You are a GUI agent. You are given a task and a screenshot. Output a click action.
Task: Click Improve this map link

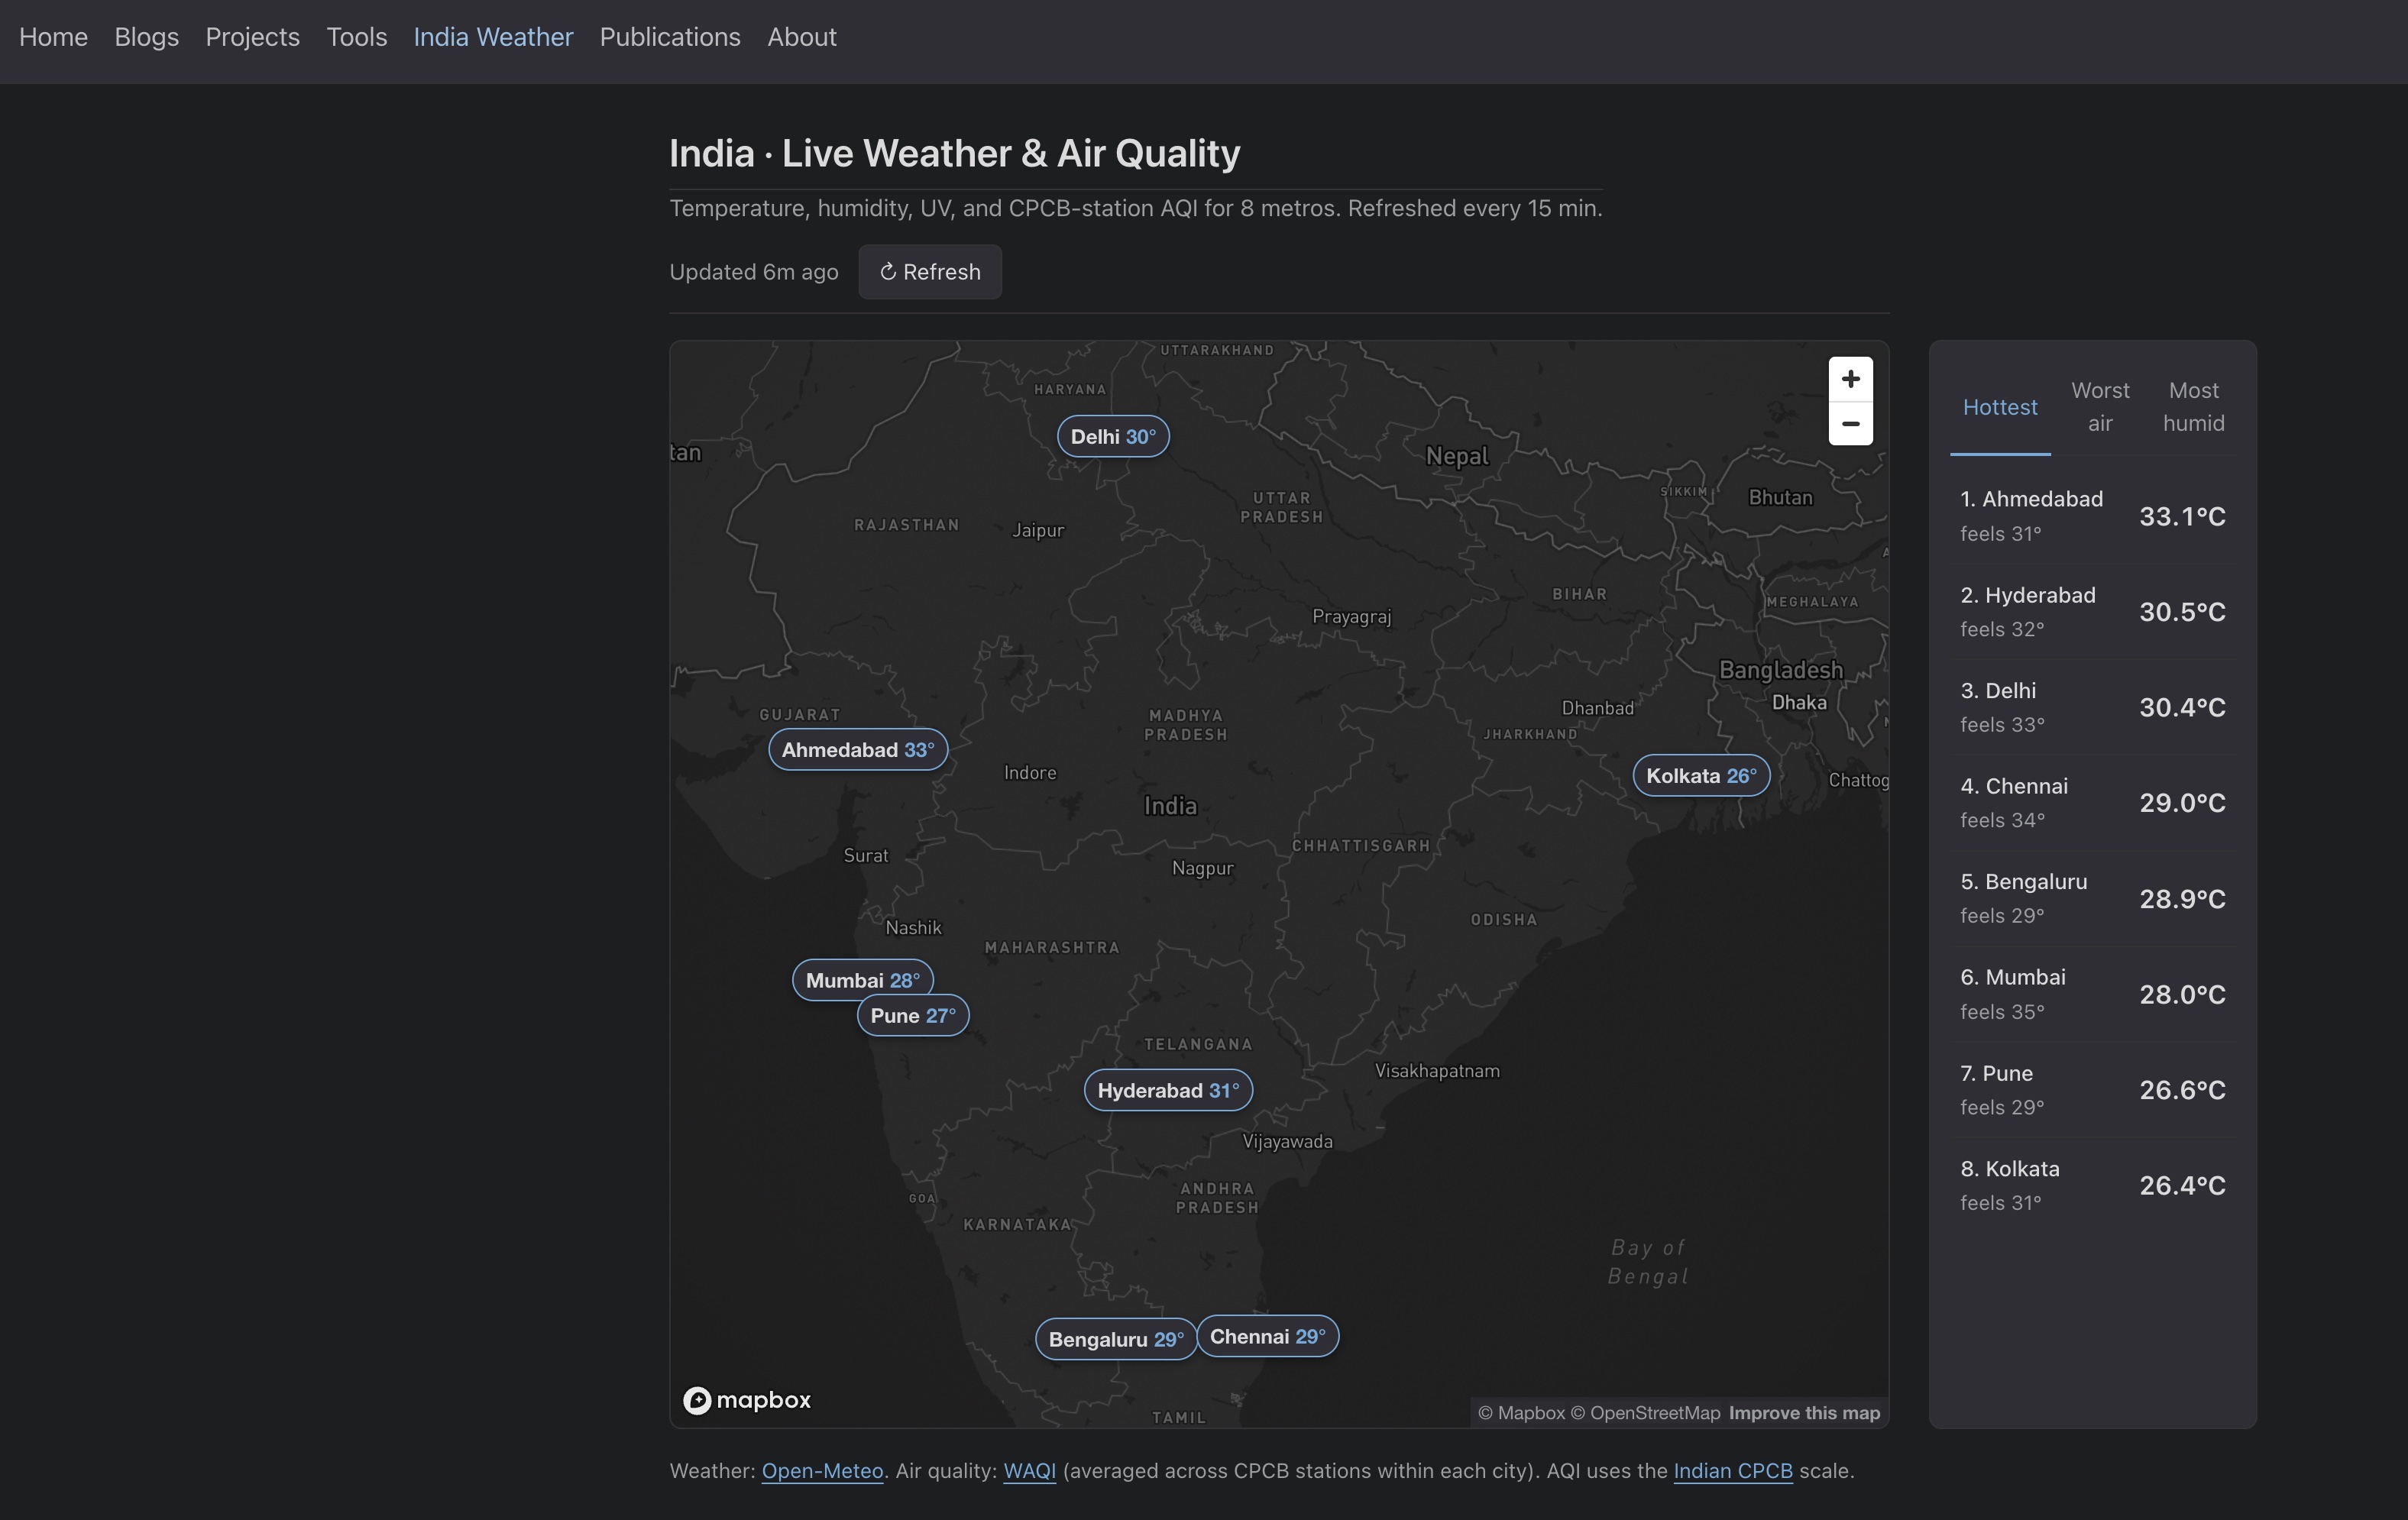click(x=1804, y=1413)
